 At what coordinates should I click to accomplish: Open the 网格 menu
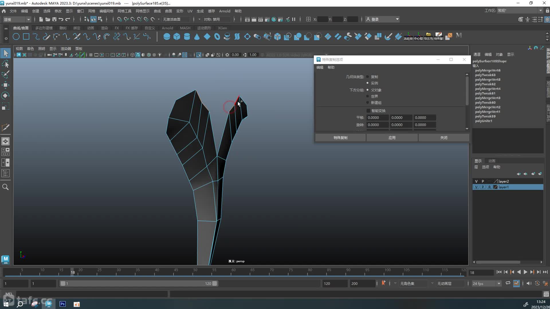(x=92, y=11)
